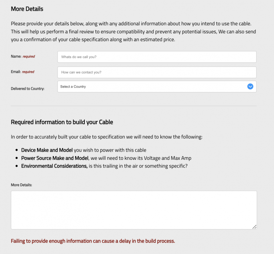Click the red 'Failing to provide enough information' warning
274x254 pixels.
(x=93, y=241)
